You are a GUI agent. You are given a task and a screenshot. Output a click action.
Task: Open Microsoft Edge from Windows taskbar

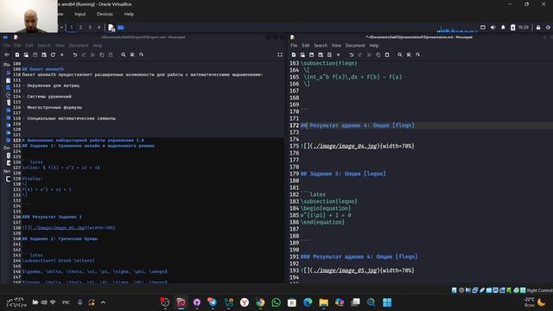[308, 302]
